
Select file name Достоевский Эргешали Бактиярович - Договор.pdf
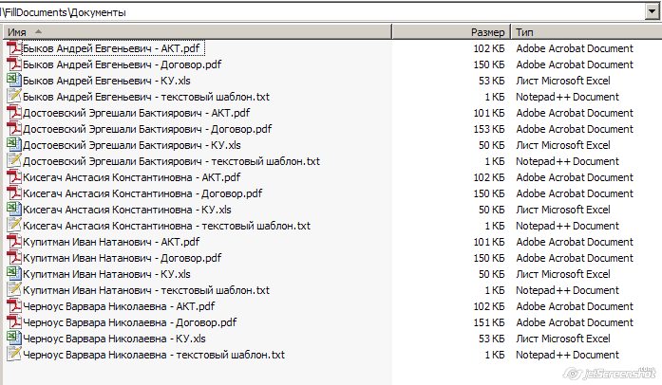147,129
